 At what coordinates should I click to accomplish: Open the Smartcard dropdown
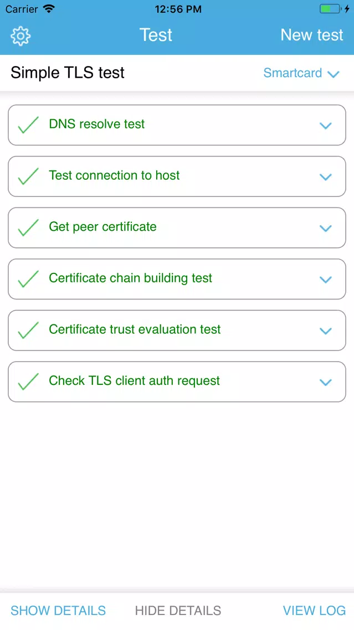[x=301, y=73]
